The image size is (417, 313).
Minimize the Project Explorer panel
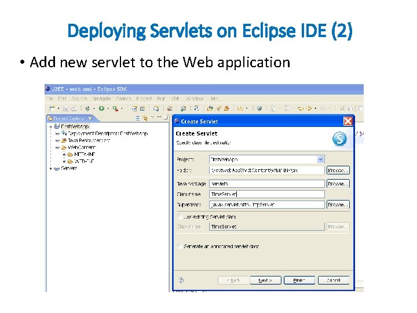[x=159, y=117]
